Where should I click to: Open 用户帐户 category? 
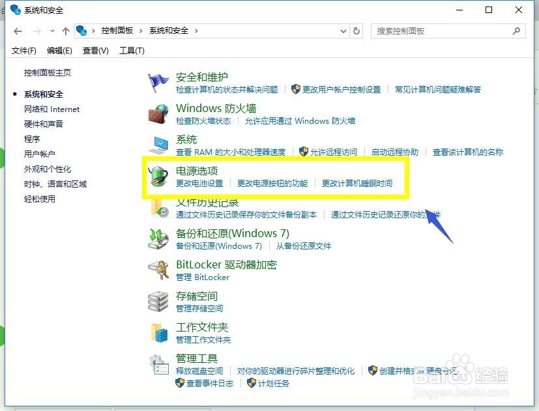coord(40,154)
